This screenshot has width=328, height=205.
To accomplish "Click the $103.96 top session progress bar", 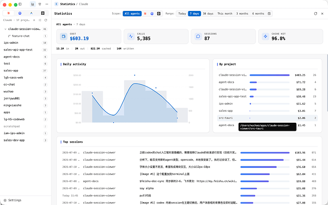I will coord(265,153).
